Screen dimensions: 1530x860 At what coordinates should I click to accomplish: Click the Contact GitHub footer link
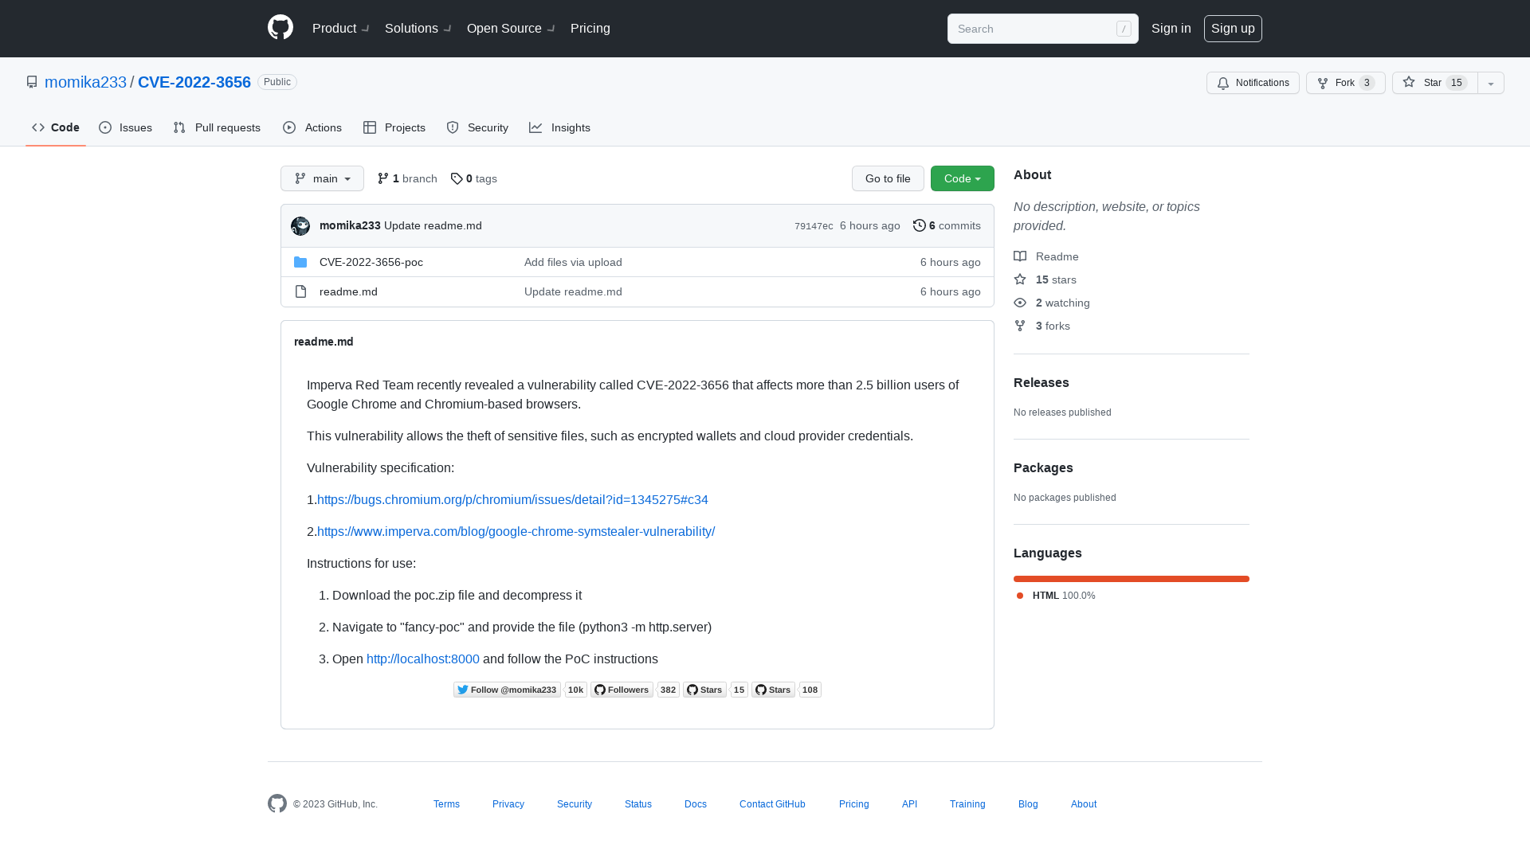772,804
